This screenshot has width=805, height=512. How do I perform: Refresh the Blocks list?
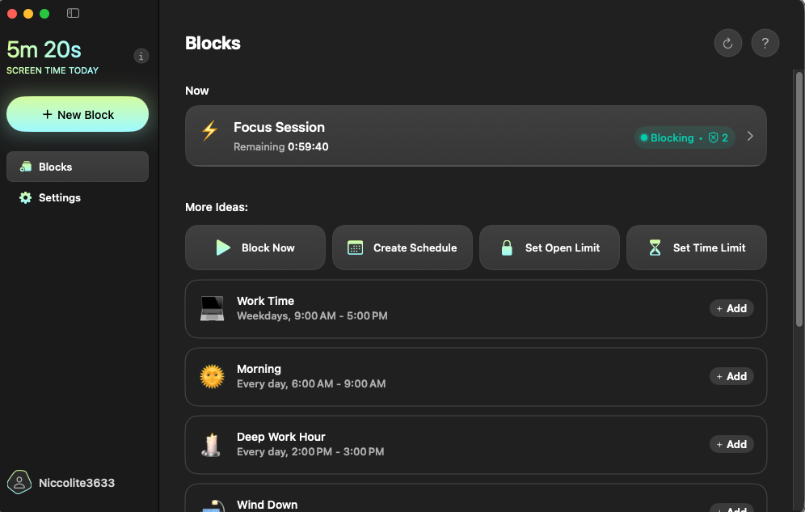tap(728, 43)
